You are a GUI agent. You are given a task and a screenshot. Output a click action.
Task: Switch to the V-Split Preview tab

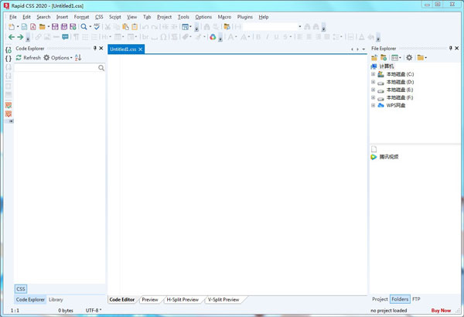coord(223,299)
